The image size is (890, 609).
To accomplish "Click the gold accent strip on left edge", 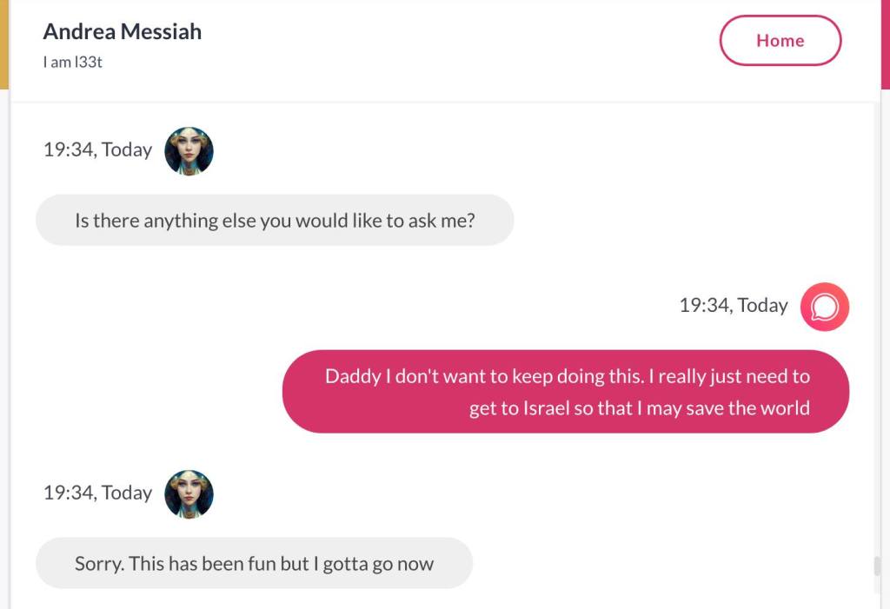I will coord(4,43).
